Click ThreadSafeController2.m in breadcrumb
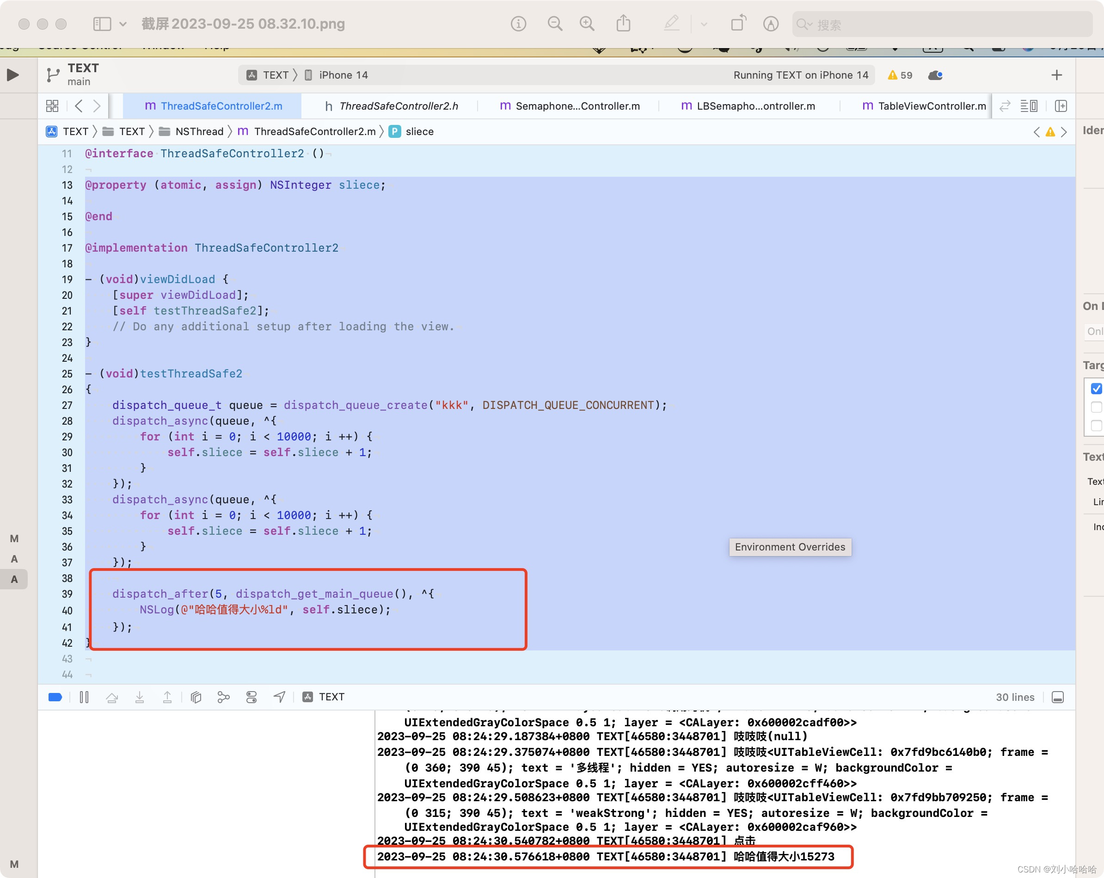 click(x=307, y=132)
